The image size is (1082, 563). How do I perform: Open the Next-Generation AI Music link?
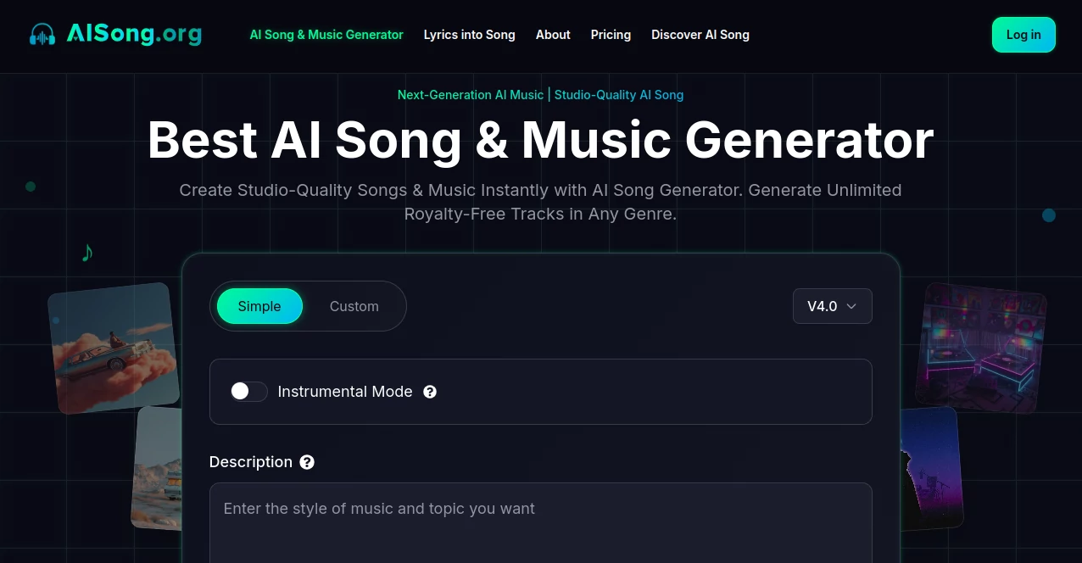click(x=471, y=95)
